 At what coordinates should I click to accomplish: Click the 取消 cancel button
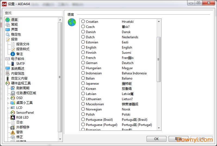178,139
